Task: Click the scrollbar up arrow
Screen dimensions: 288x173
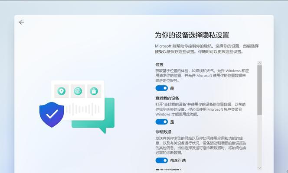Action: [x=259, y=63]
